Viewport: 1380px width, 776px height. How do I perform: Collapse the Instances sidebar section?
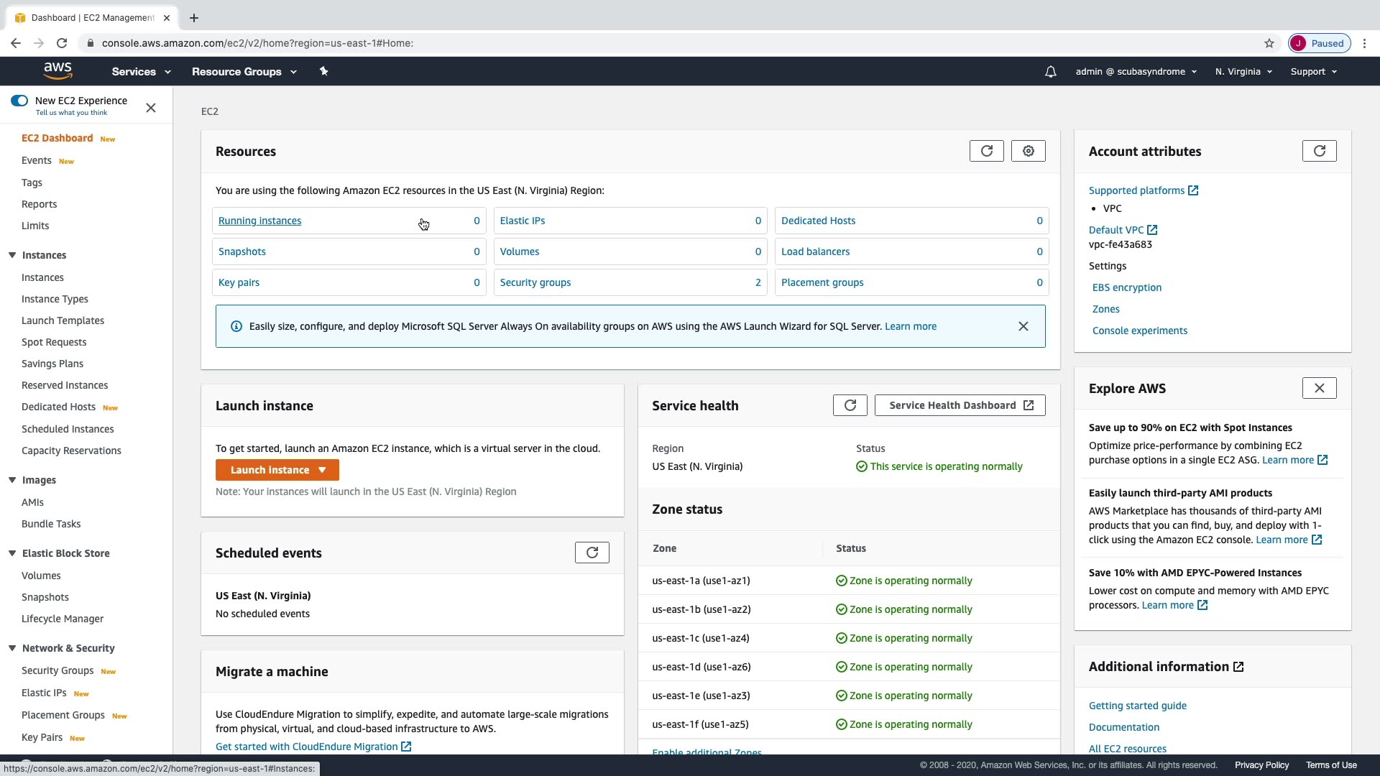pos(12,255)
